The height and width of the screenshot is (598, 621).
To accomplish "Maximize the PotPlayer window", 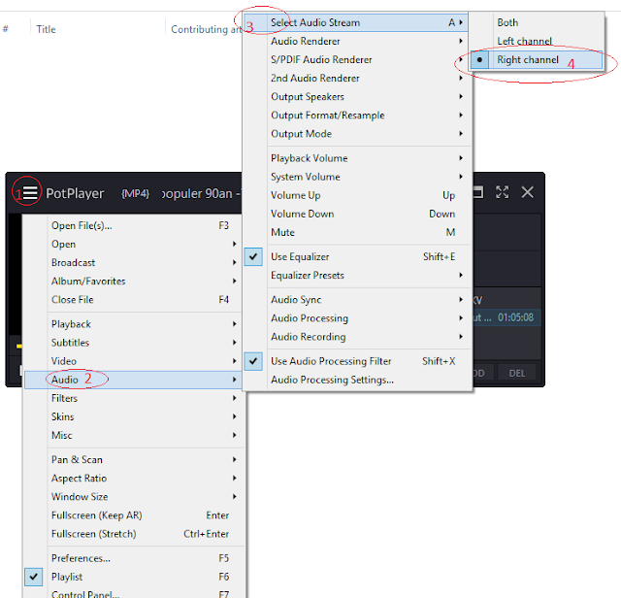I will [478, 192].
